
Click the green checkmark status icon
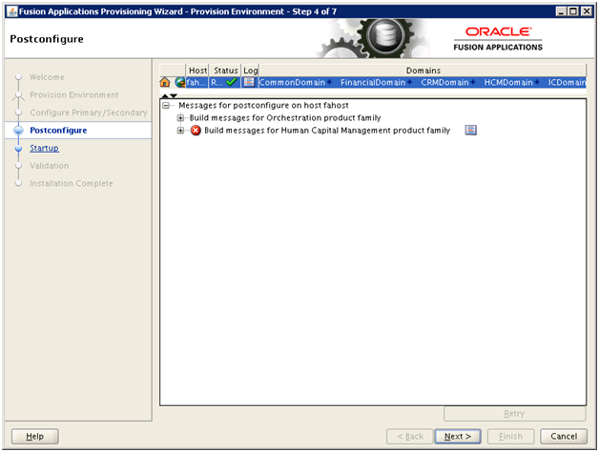tap(231, 82)
